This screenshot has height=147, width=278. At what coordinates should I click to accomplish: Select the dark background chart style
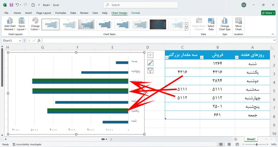coord(158,24)
